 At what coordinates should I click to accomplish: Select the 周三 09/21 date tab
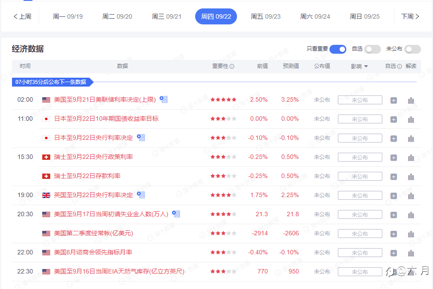pyautogui.click(x=167, y=16)
